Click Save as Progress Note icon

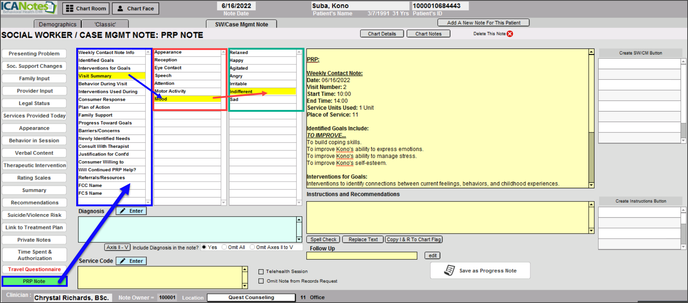tap(449, 270)
